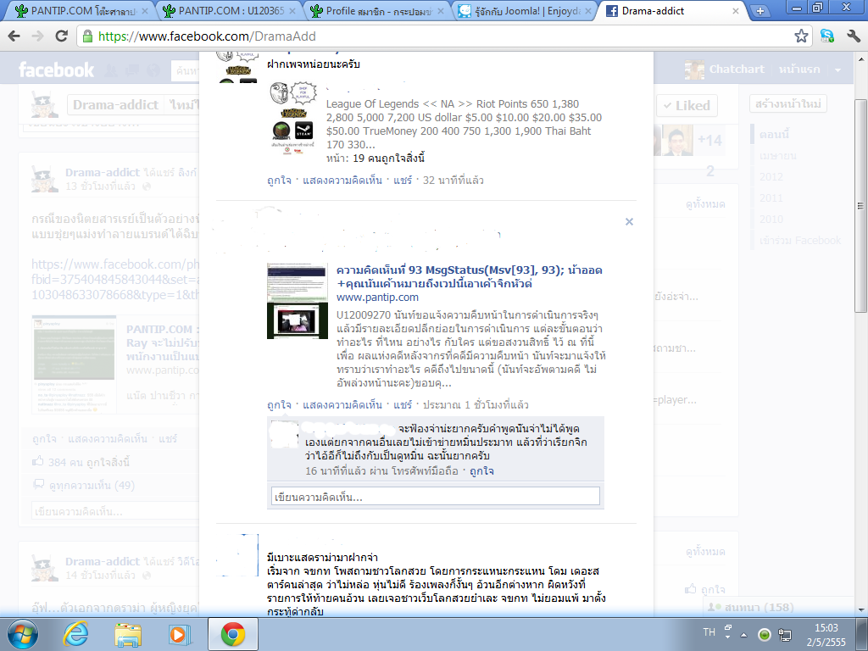Bookmark this page with the star icon
868x651 pixels.
click(801, 36)
